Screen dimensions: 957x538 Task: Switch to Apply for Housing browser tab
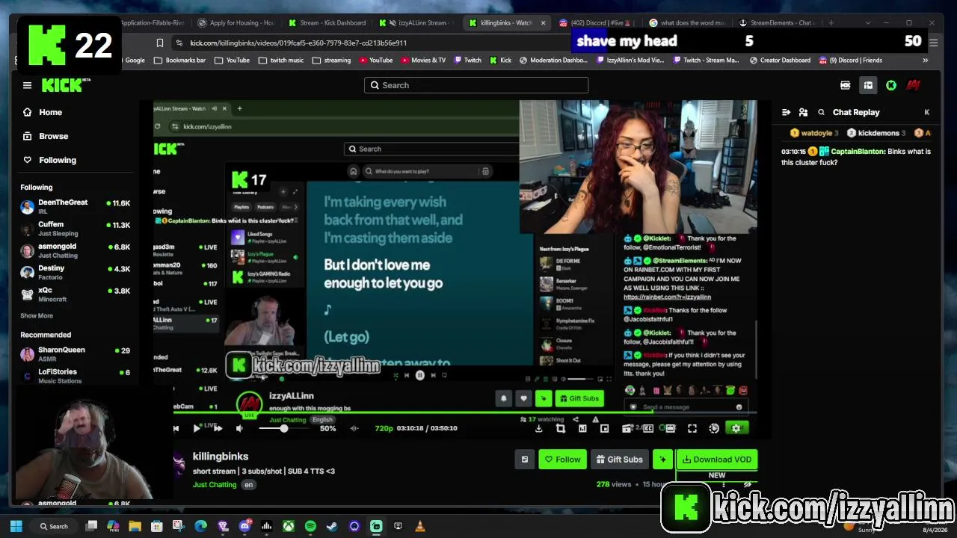click(x=236, y=23)
